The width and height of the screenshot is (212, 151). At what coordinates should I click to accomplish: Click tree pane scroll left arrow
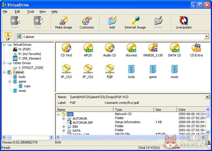point(4,137)
